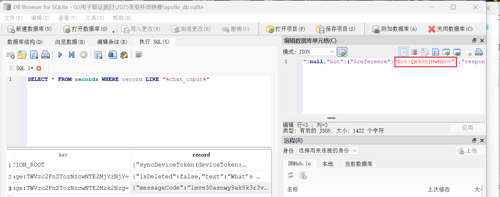Open new SQL tab icon
Image resolution: width=500 pixels, height=197 pixels.
[x=10, y=55]
